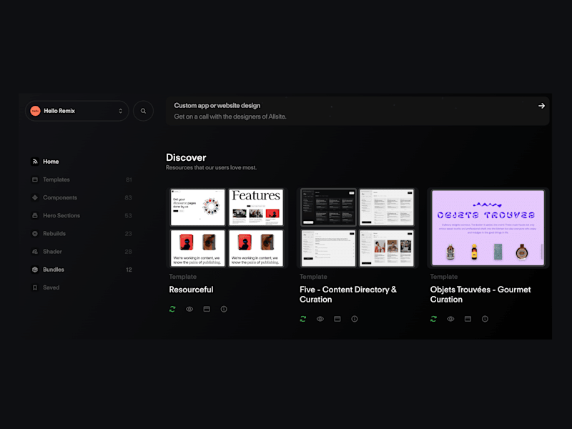This screenshot has width=572, height=429.
Task: Open Hero Sections in sidebar
Action: [82, 216]
